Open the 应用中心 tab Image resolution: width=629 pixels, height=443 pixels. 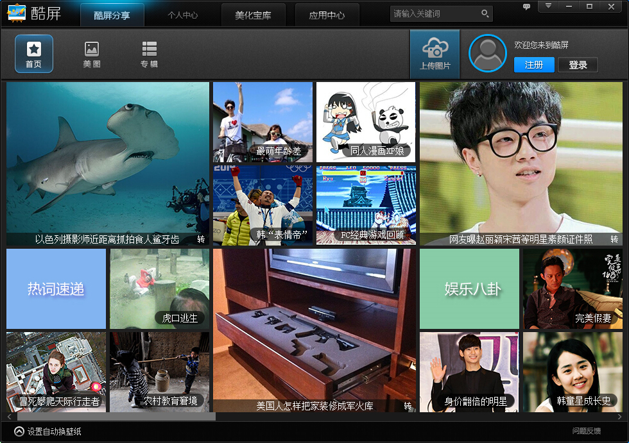(x=327, y=14)
